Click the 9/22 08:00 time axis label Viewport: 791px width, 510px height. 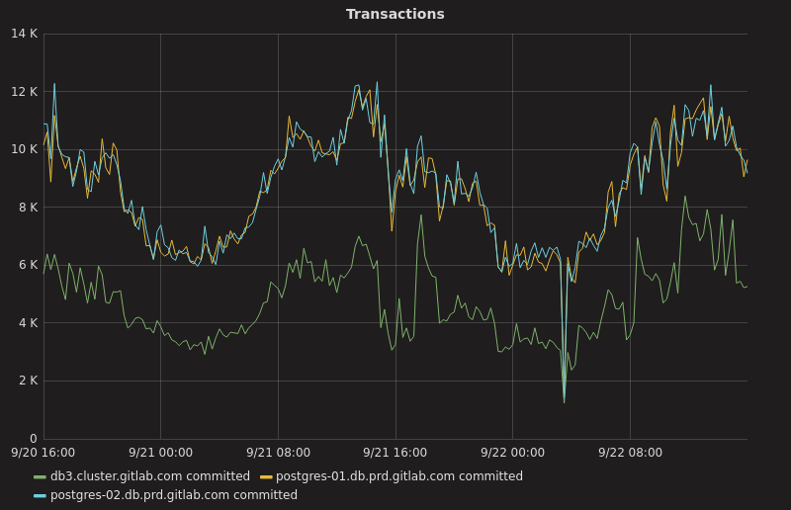tap(630, 453)
